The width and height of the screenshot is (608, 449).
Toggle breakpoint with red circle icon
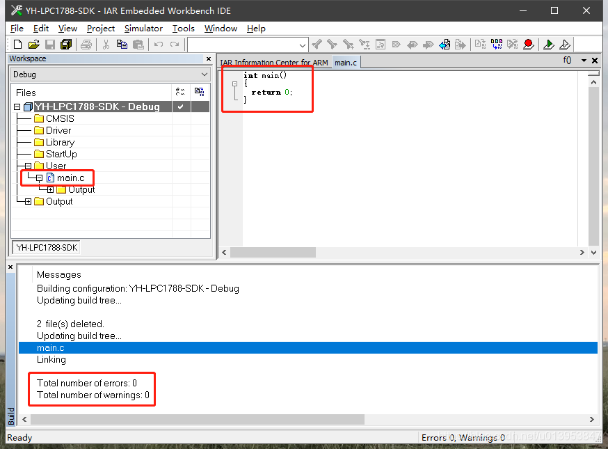[x=528, y=45]
